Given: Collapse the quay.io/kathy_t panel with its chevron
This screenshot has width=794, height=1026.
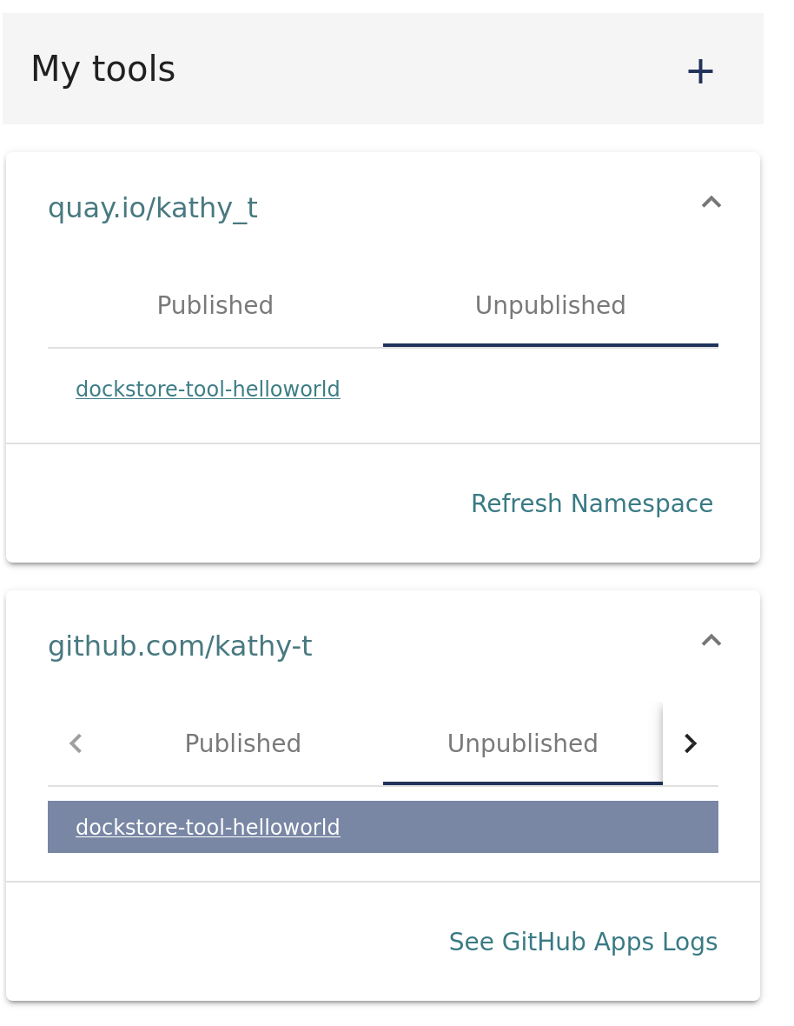Looking at the screenshot, I should click(x=711, y=203).
